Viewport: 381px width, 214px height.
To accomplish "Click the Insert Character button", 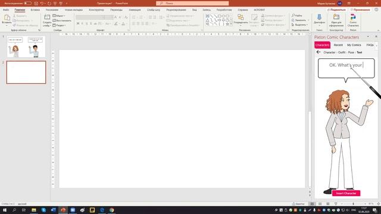I will pos(346,193).
